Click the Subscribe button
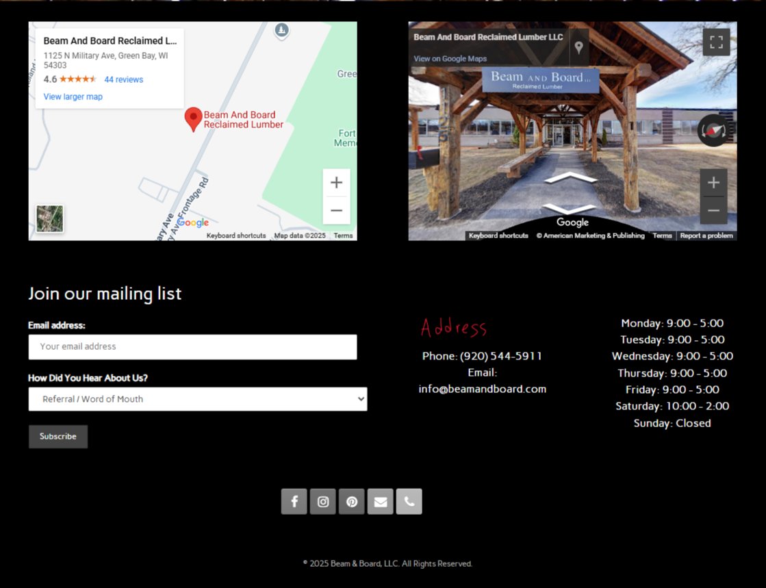Image resolution: width=766 pixels, height=588 pixels. tap(58, 437)
